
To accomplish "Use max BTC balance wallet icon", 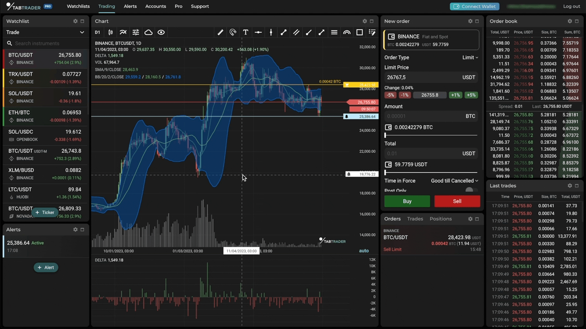I will tap(388, 127).
